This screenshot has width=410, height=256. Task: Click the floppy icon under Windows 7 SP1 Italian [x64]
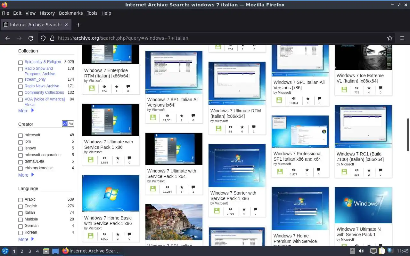click(x=153, y=117)
